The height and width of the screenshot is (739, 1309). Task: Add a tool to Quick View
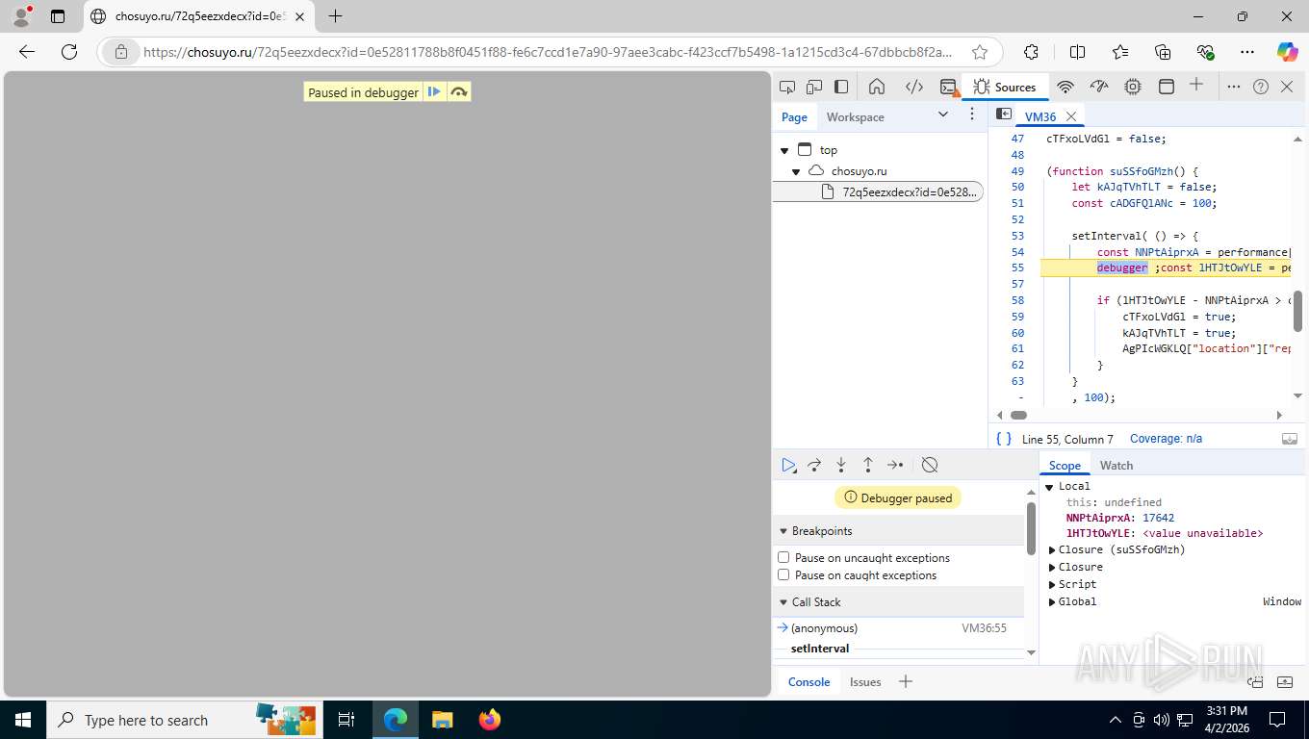tap(905, 681)
